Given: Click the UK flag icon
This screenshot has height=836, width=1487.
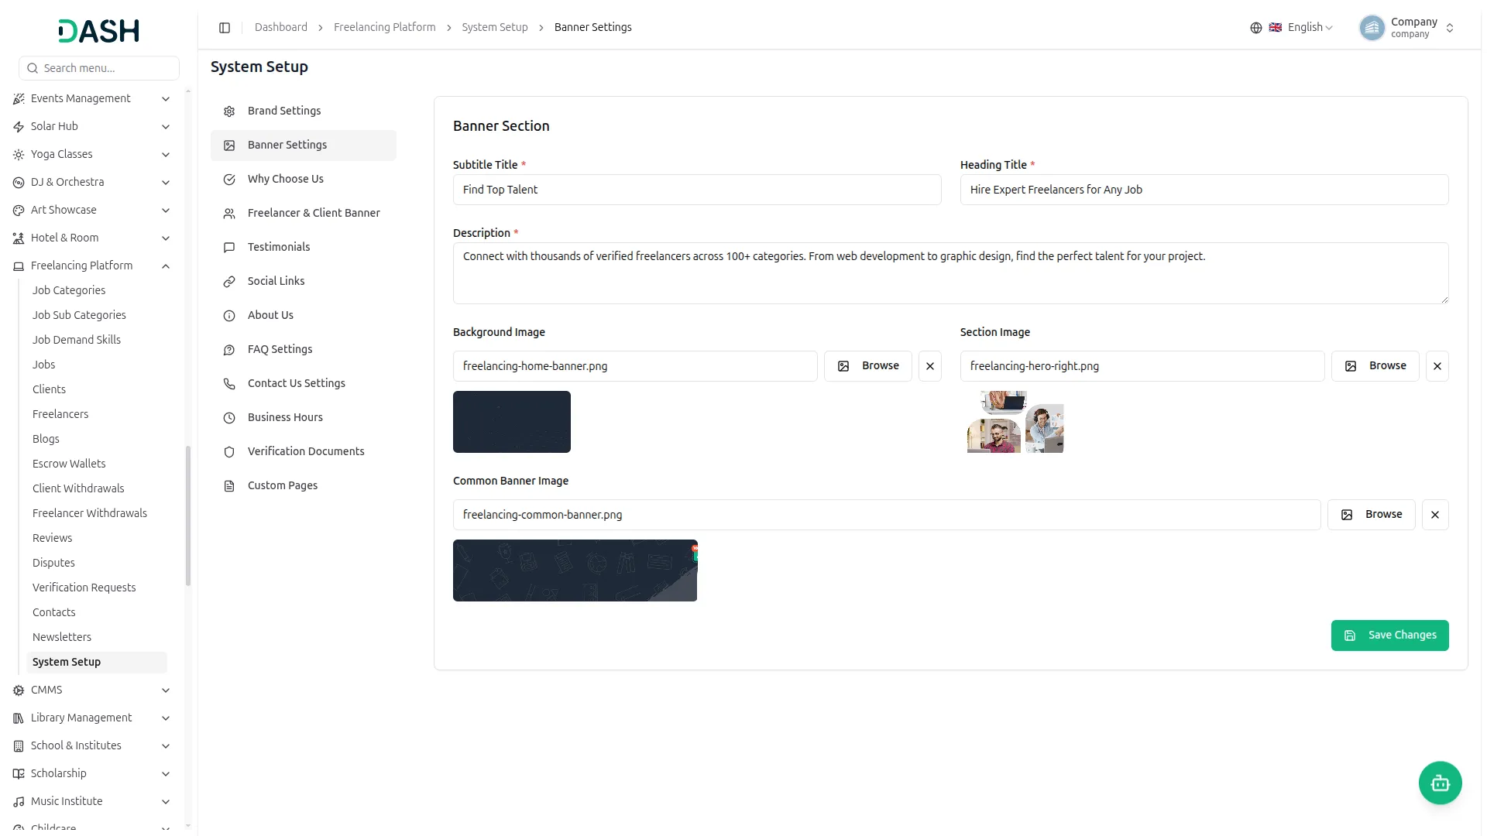Looking at the screenshot, I should 1275,28.
